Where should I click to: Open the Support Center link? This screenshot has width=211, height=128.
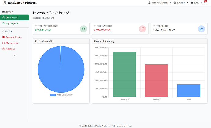click(x=15, y=37)
